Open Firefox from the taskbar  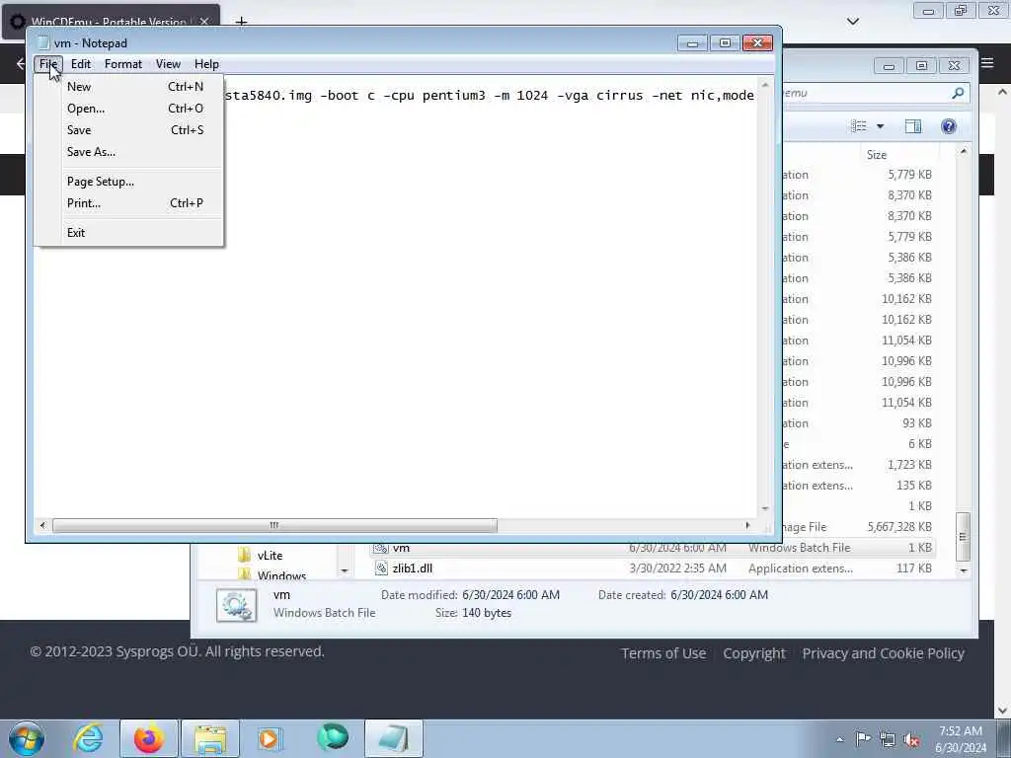tap(149, 738)
